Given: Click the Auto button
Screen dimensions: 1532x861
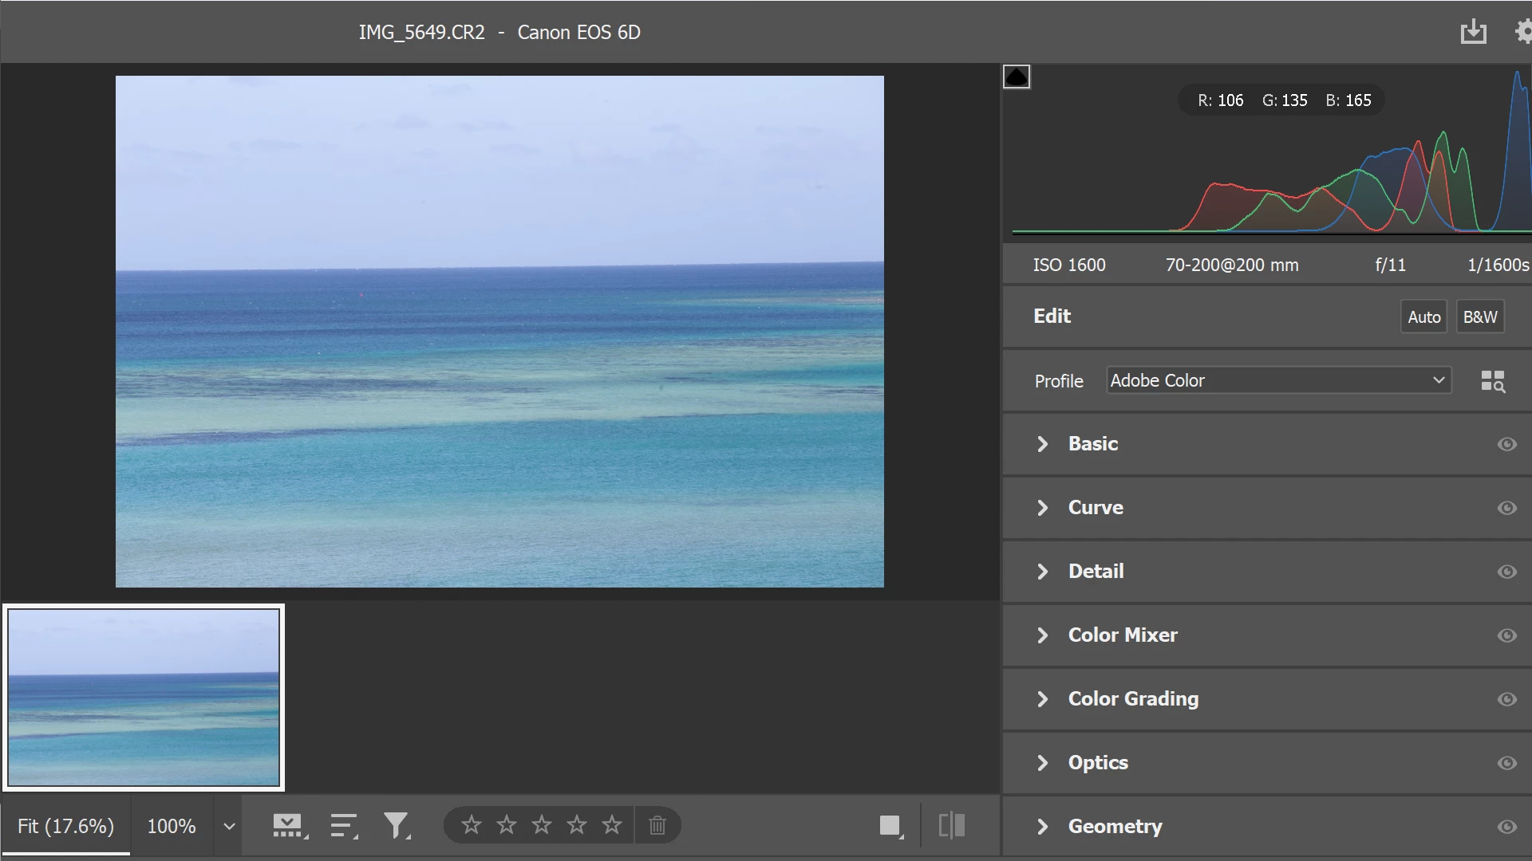Looking at the screenshot, I should (1423, 316).
